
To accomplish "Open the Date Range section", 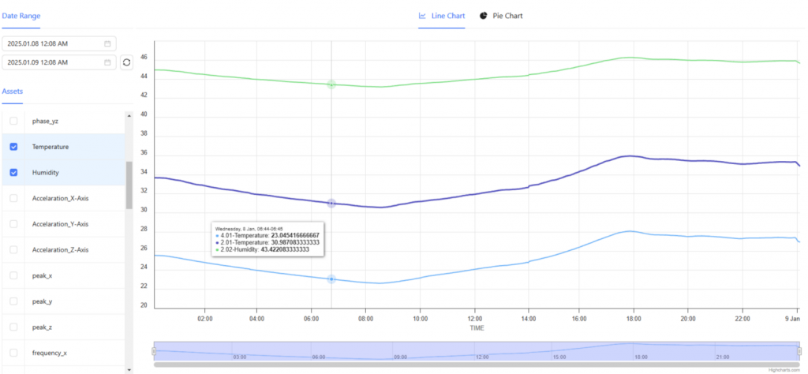I will coord(21,16).
